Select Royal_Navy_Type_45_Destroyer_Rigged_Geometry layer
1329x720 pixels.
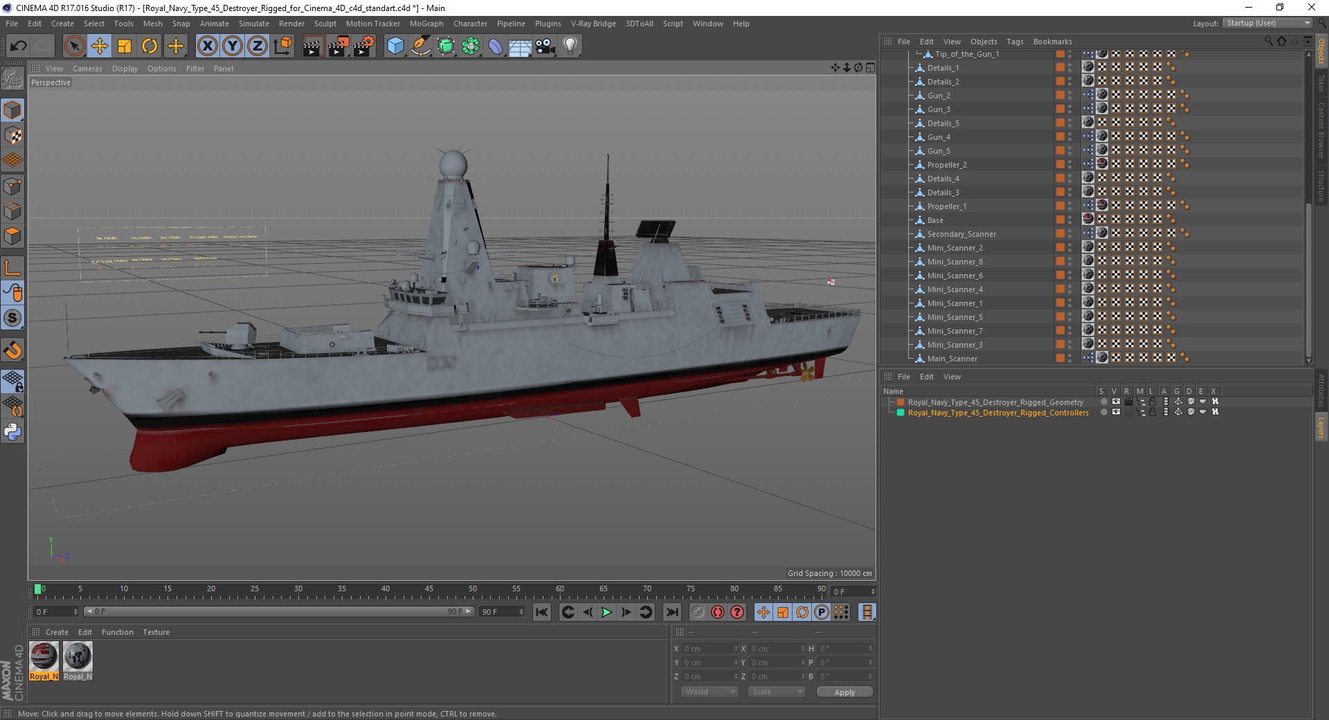pyautogui.click(x=995, y=402)
